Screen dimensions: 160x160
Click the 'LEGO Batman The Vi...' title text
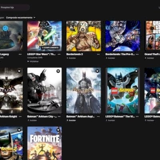tap(120, 116)
